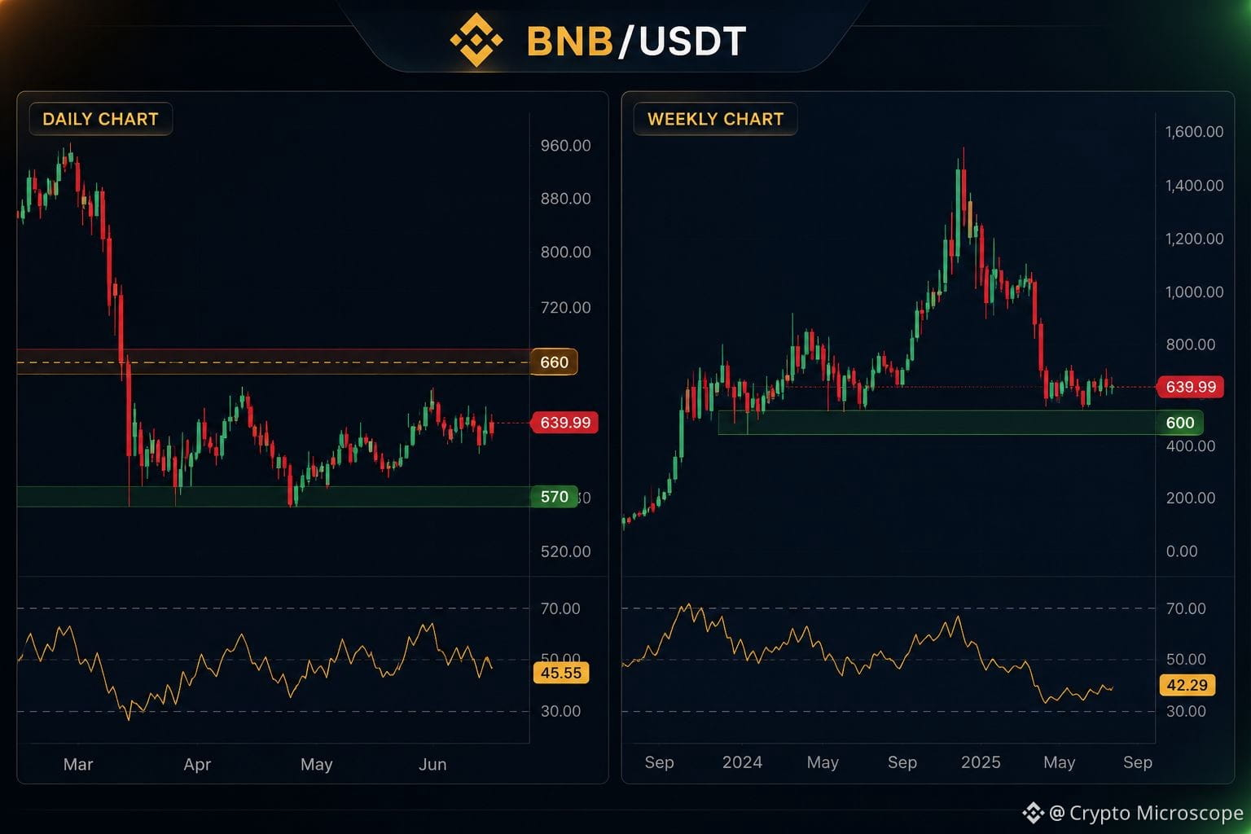Click the 2025 year label
This screenshot has width=1251, height=834.
point(981,762)
